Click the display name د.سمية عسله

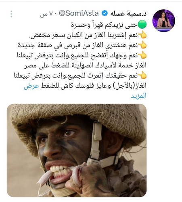(x=128, y=13)
